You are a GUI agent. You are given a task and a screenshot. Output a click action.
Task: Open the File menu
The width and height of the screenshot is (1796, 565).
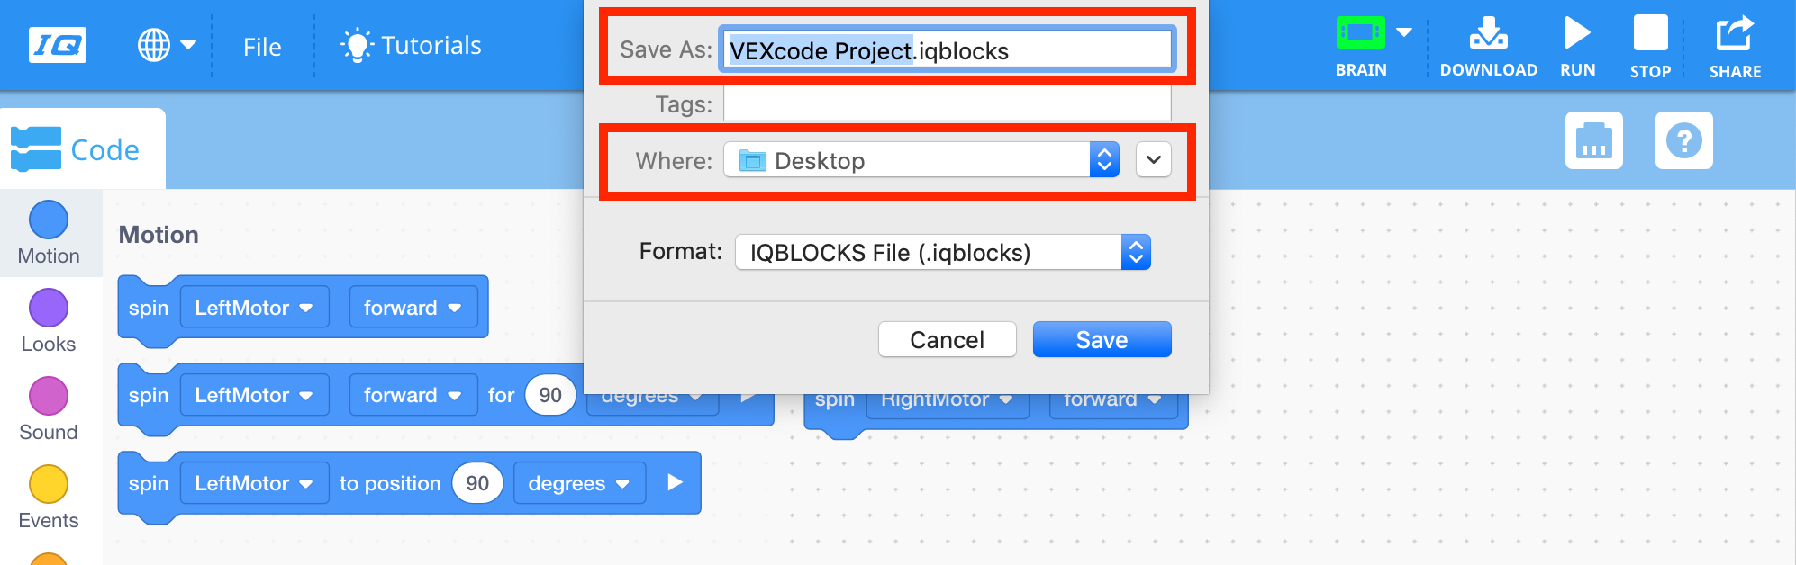click(262, 47)
